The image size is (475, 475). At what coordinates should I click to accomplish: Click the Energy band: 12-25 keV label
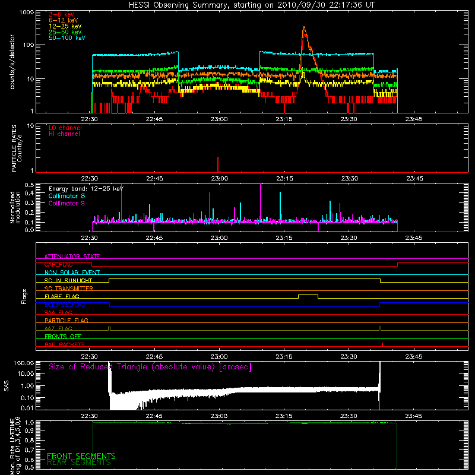[86, 189]
